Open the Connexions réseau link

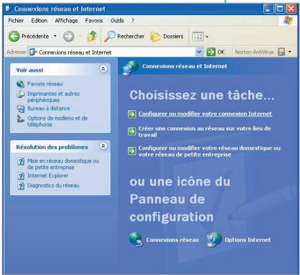point(173,240)
